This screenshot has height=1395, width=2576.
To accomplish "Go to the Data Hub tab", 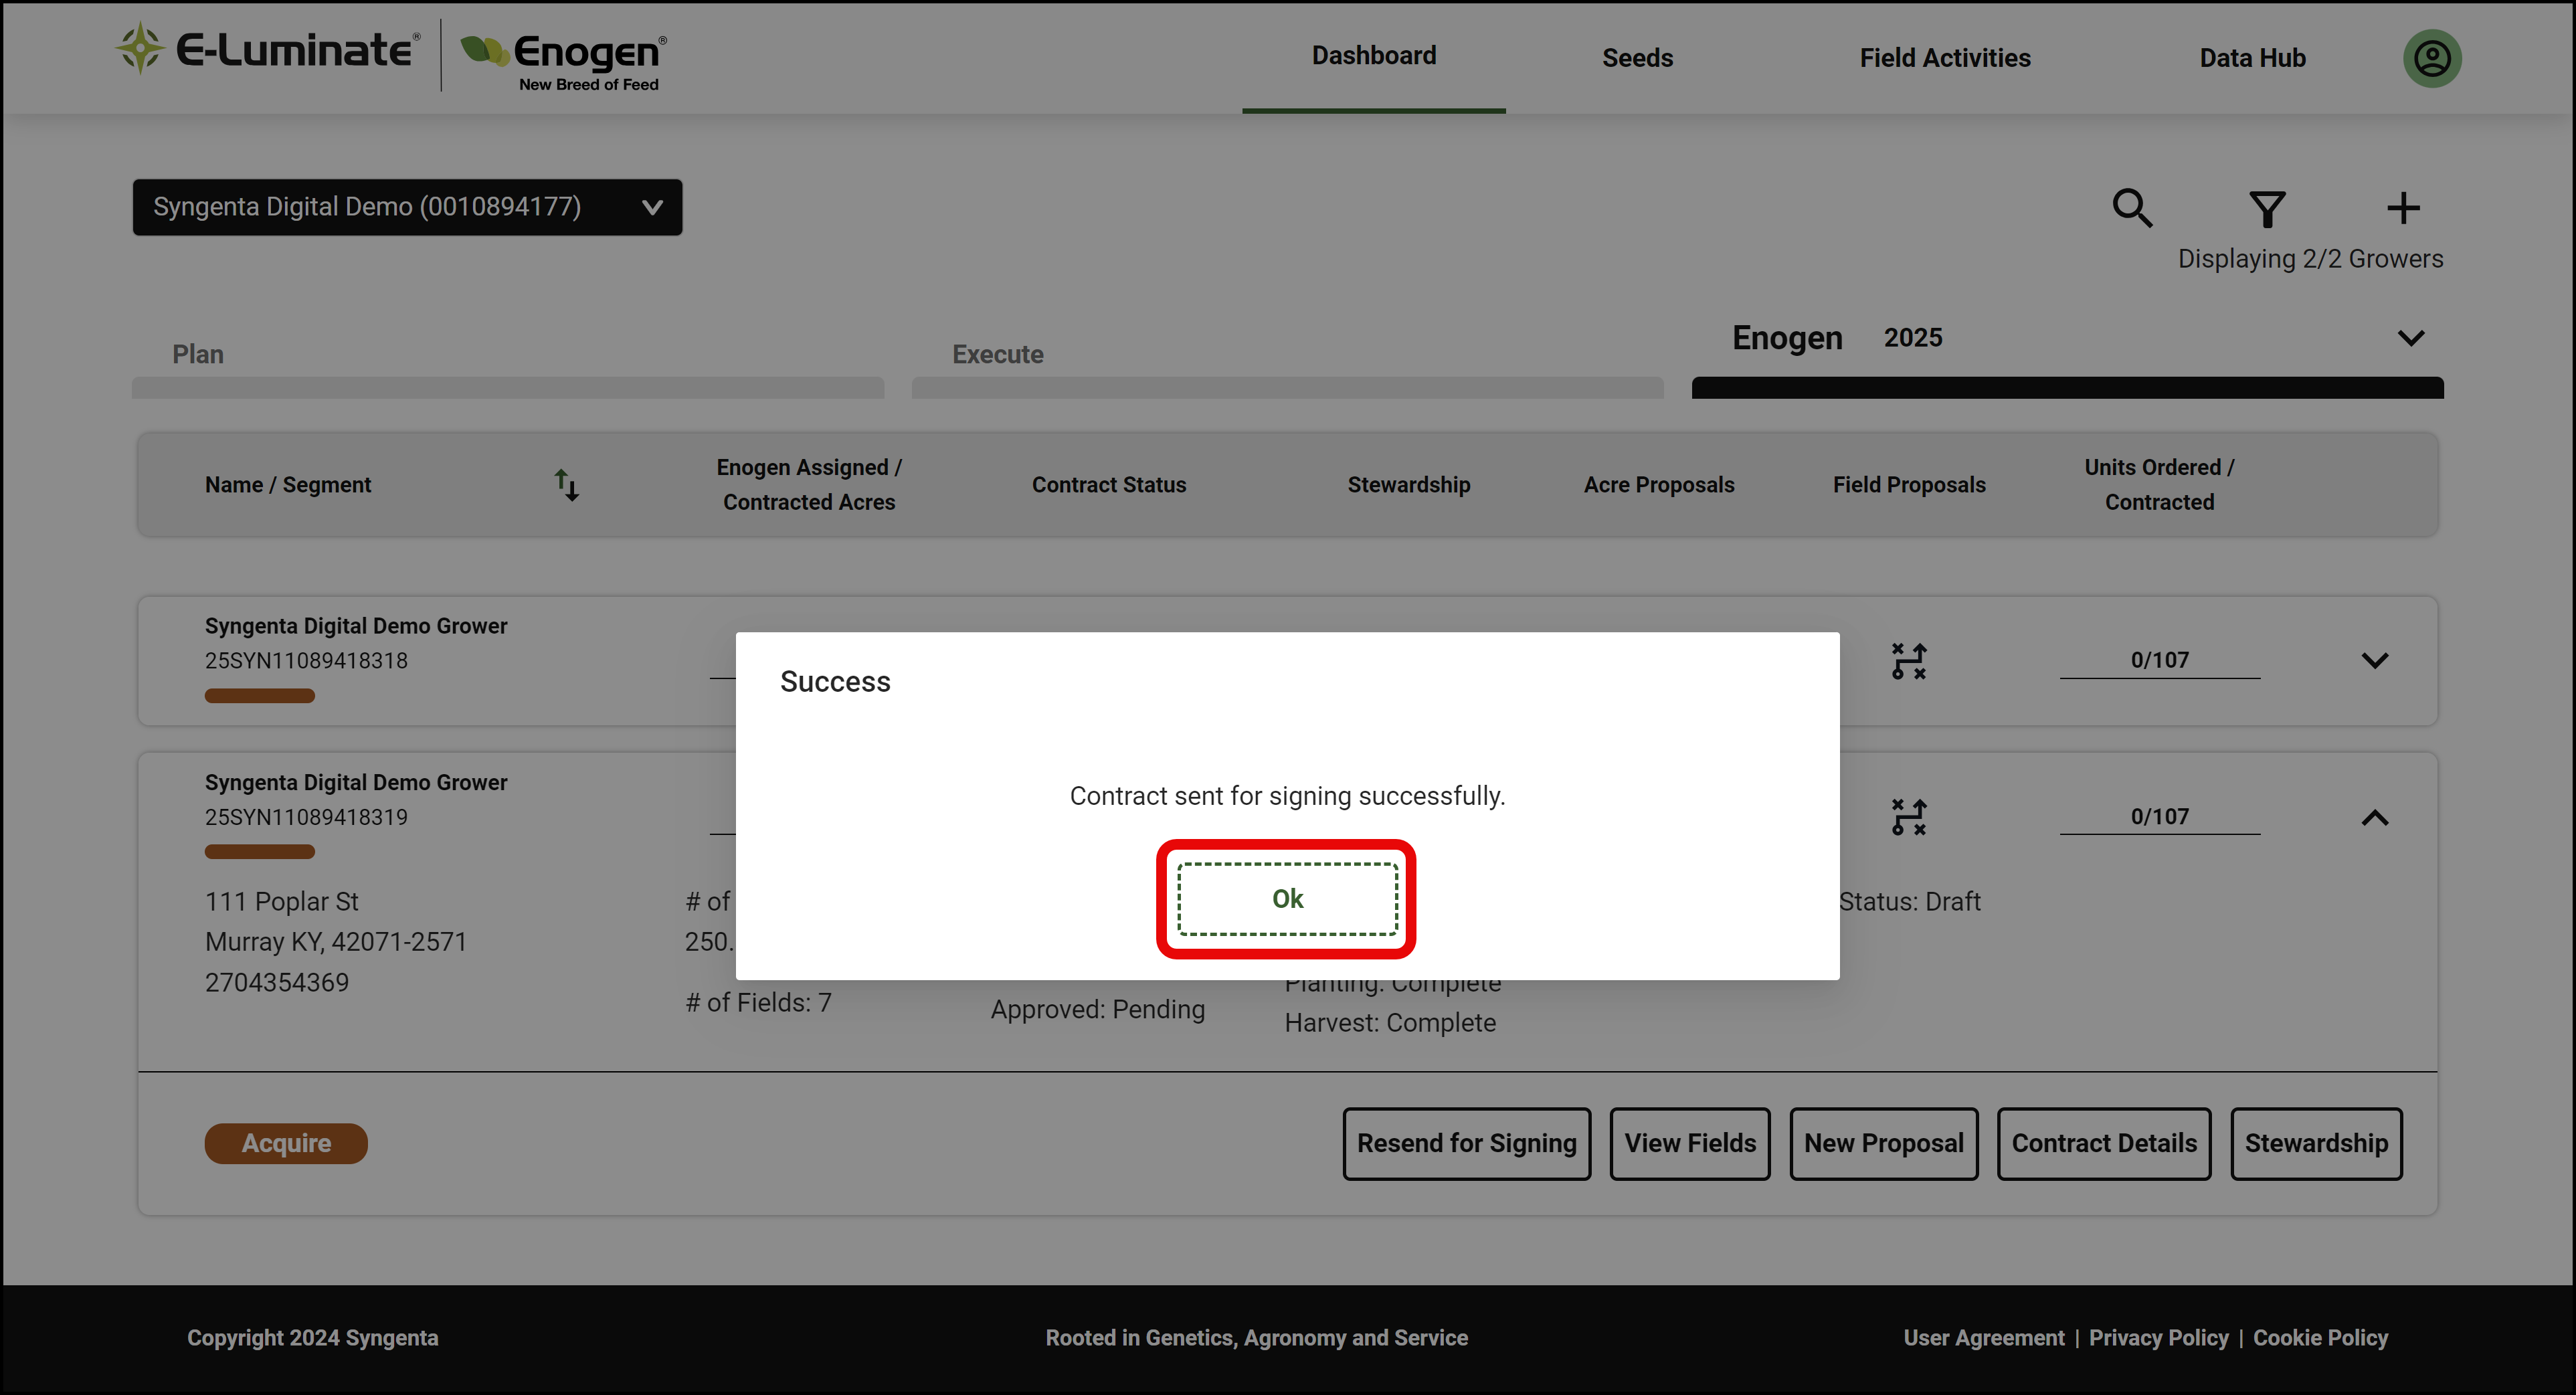I will pos(2252,58).
